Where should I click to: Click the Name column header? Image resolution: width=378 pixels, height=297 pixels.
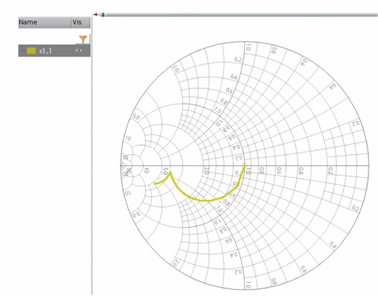[x=44, y=22]
